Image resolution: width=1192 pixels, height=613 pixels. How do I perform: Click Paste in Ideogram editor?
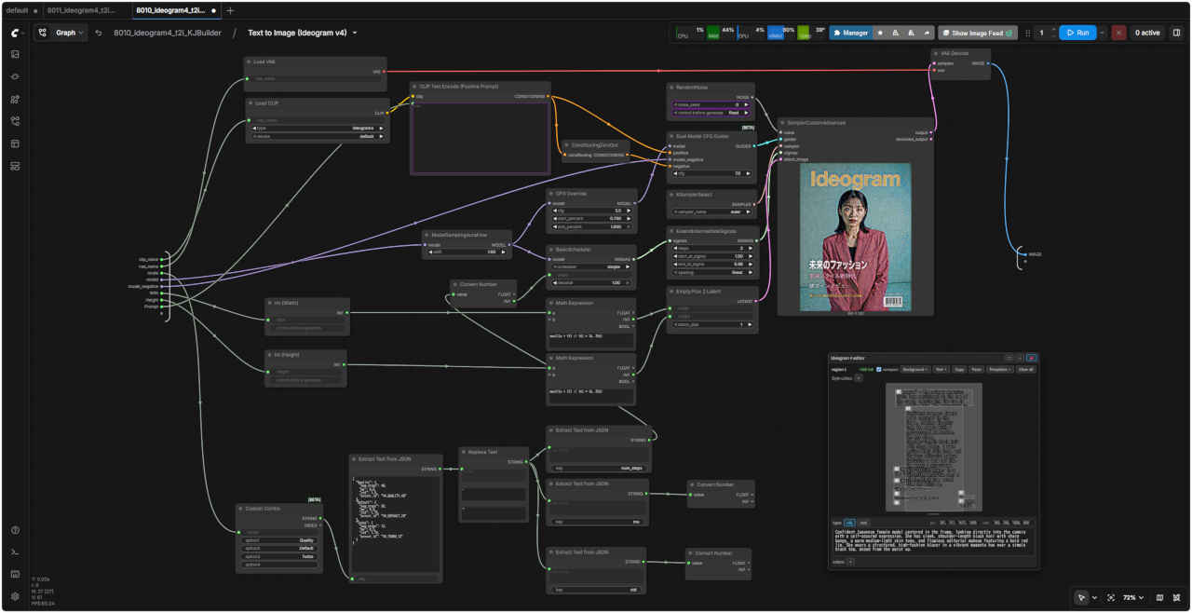[x=976, y=370]
